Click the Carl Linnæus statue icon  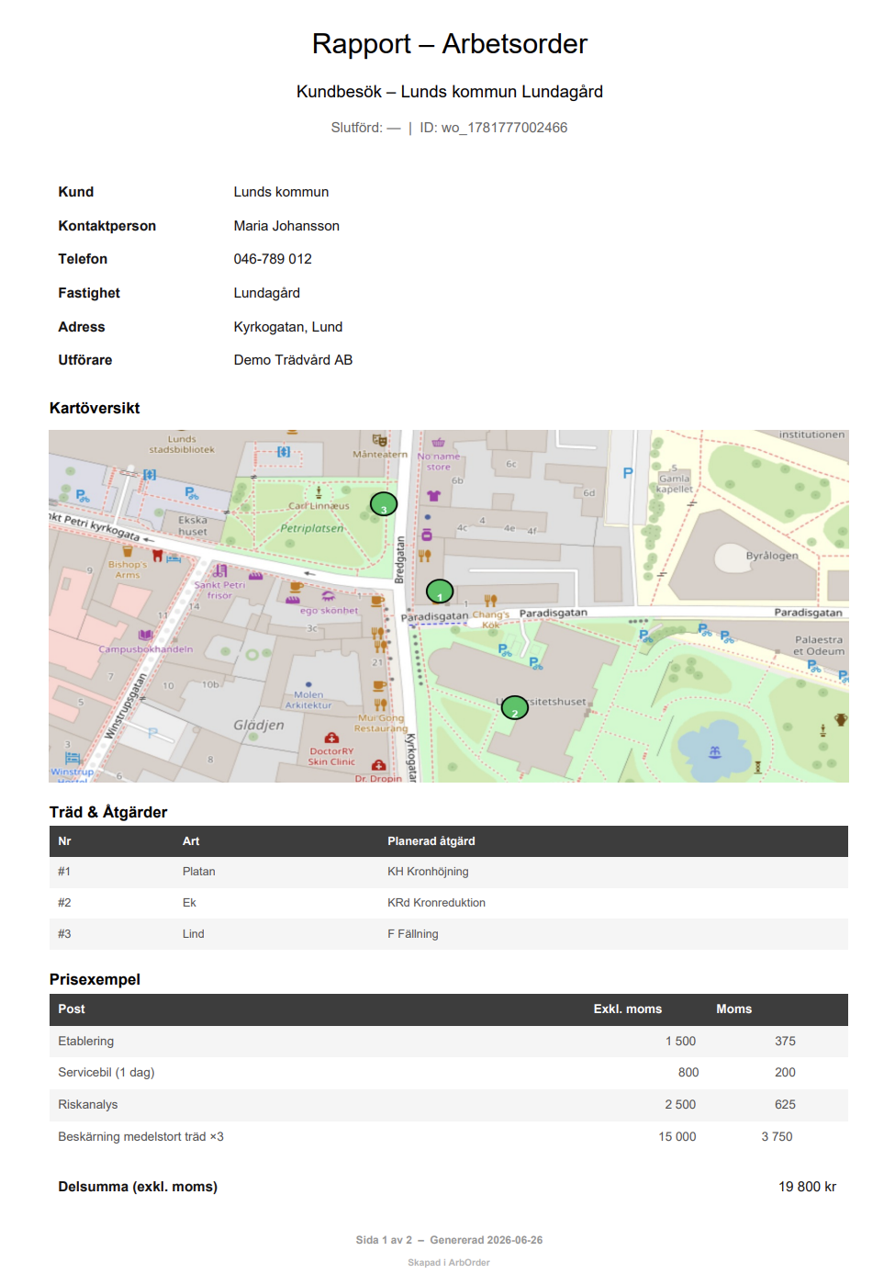point(319,492)
